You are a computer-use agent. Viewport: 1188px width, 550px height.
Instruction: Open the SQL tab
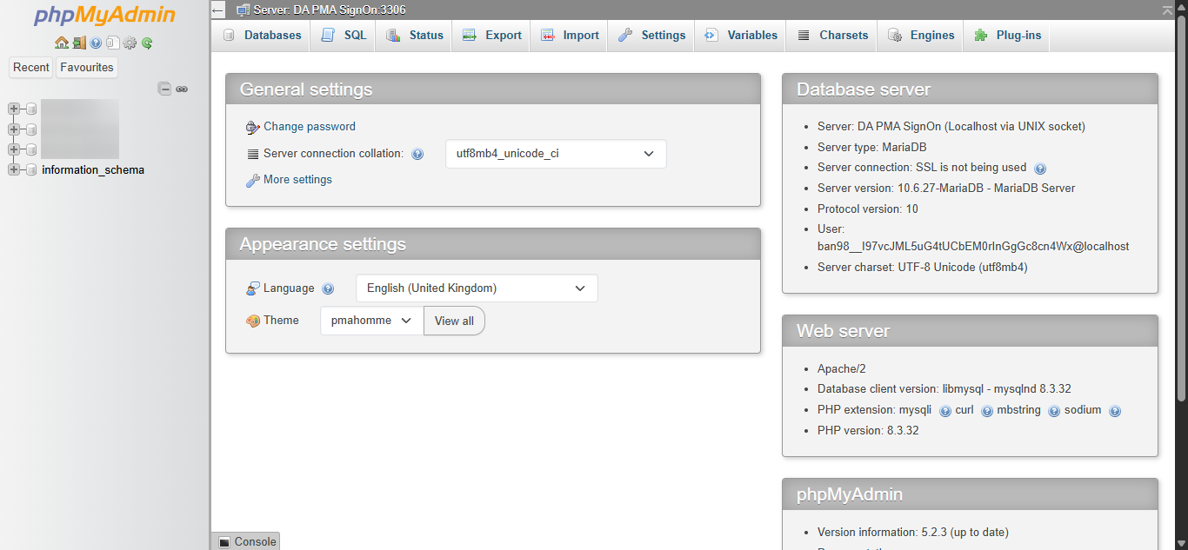[344, 36]
